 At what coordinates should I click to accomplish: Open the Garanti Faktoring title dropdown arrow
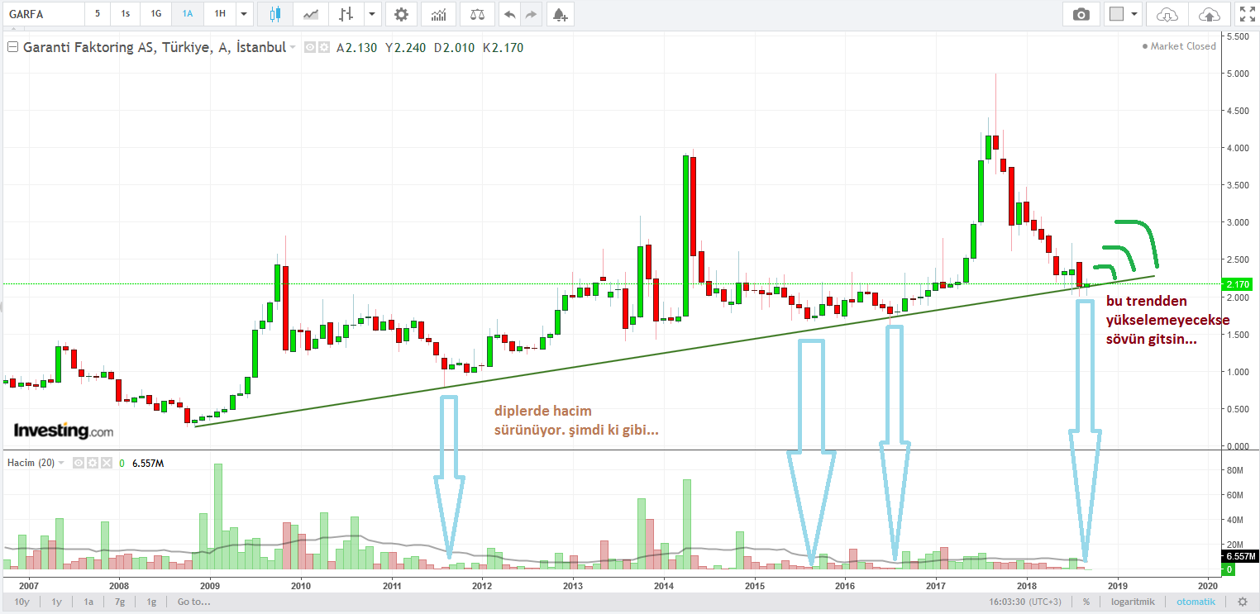pos(293,48)
